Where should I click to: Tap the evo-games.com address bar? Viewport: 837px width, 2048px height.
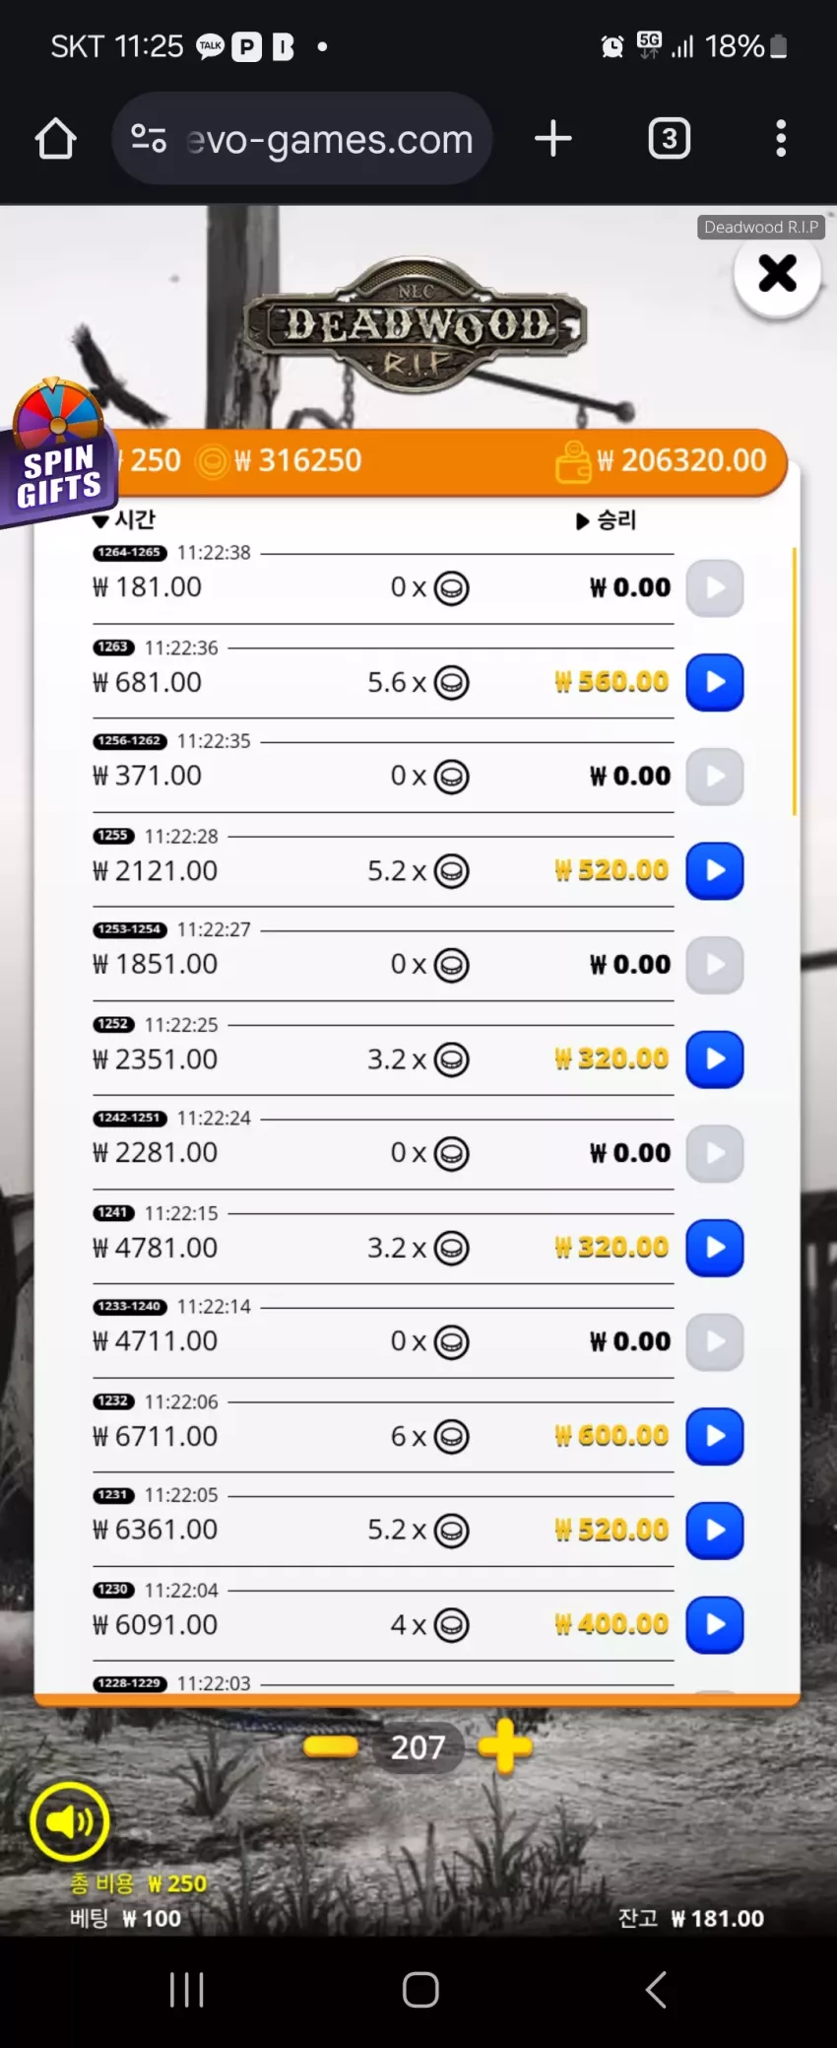coord(301,139)
